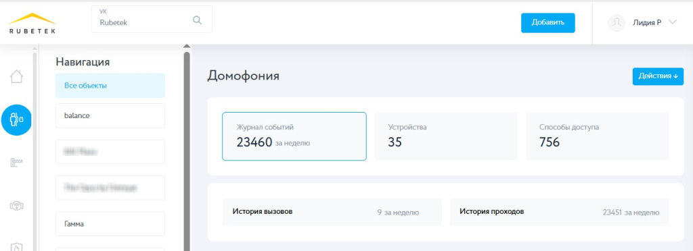The height and width of the screenshot is (251, 693).
Task: Select the active intercom sidebar icon
Action: tap(16, 120)
